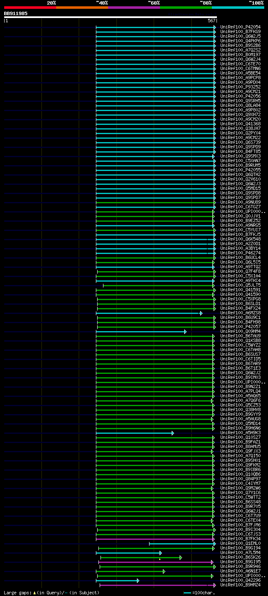Image resolution: width=268 pixels, height=596 pixels.
Task: Select the UniRef100_Q7Y1C6 label
Action: point(240,493)
